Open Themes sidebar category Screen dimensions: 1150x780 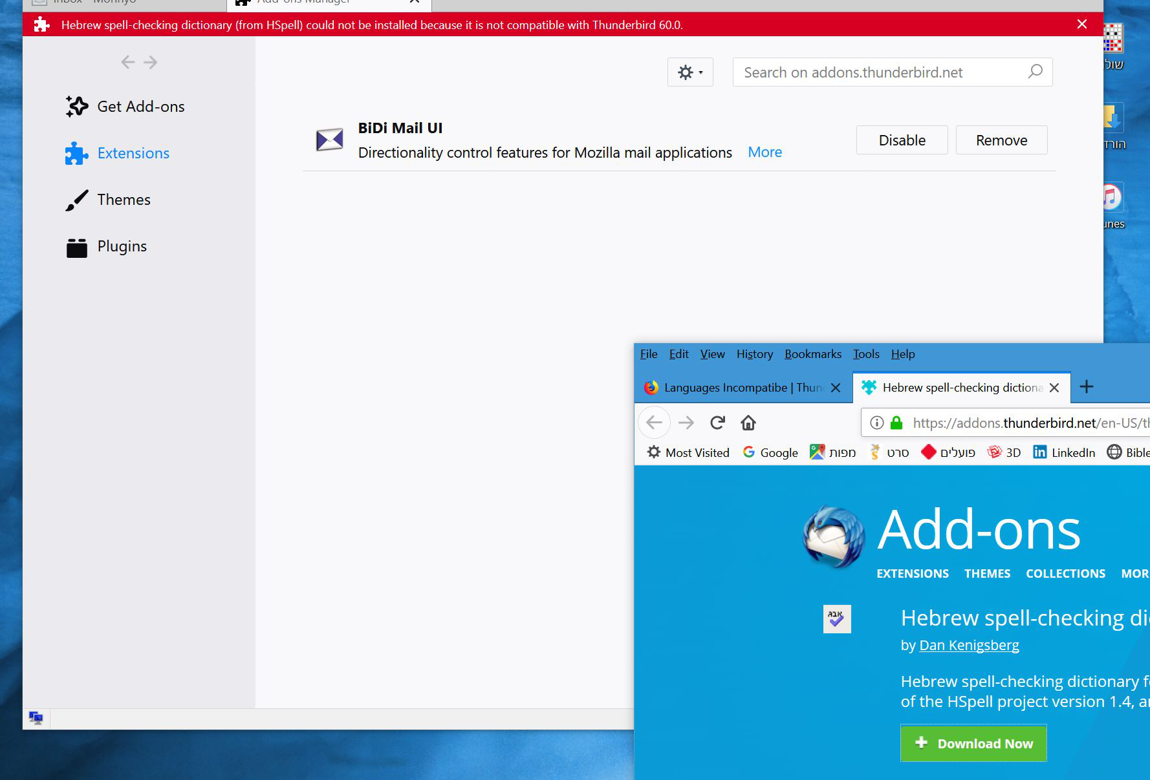[108, 200]
